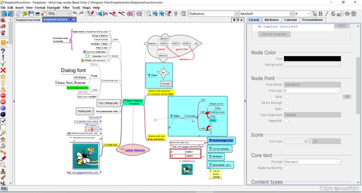
Task: Open the zoom 75% dropdown
Action: (59, 14)
